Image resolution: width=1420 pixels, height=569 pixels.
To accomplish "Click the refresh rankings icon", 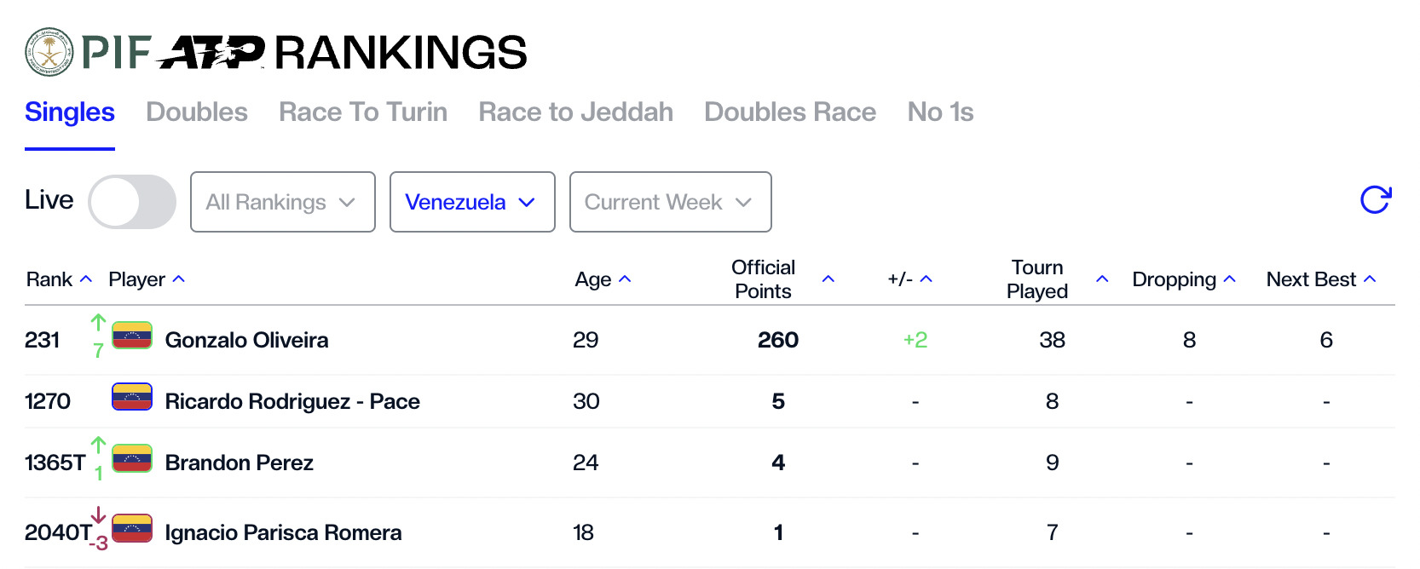I will [1375, 200].
